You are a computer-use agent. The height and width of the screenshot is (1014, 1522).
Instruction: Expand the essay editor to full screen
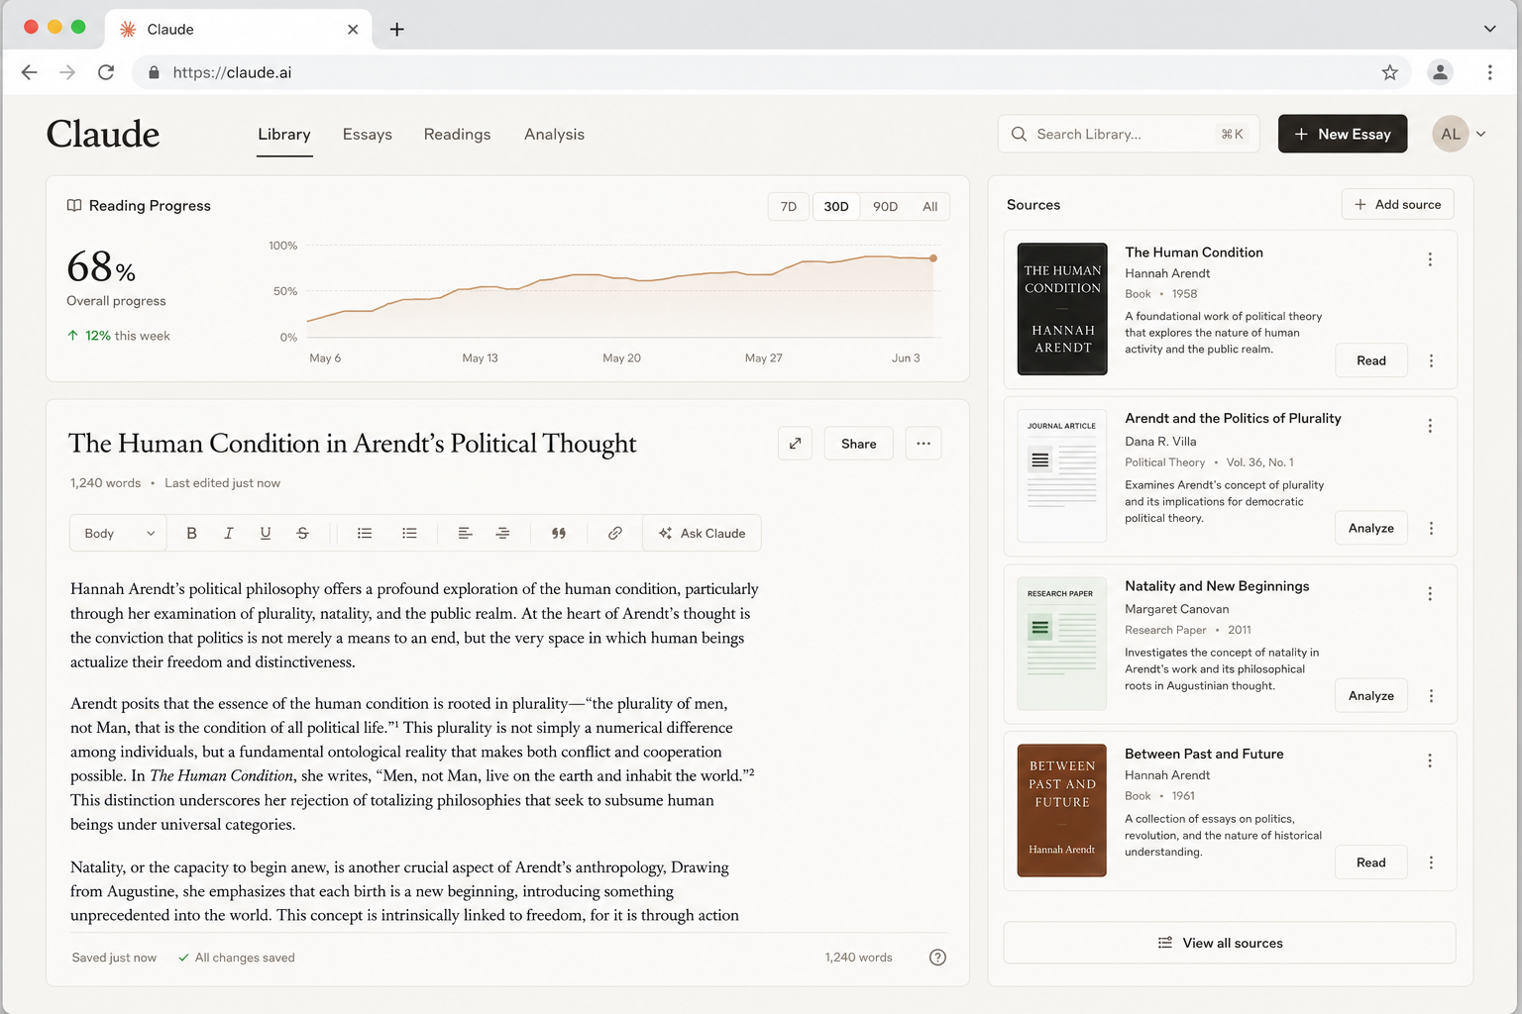(795, 444)
